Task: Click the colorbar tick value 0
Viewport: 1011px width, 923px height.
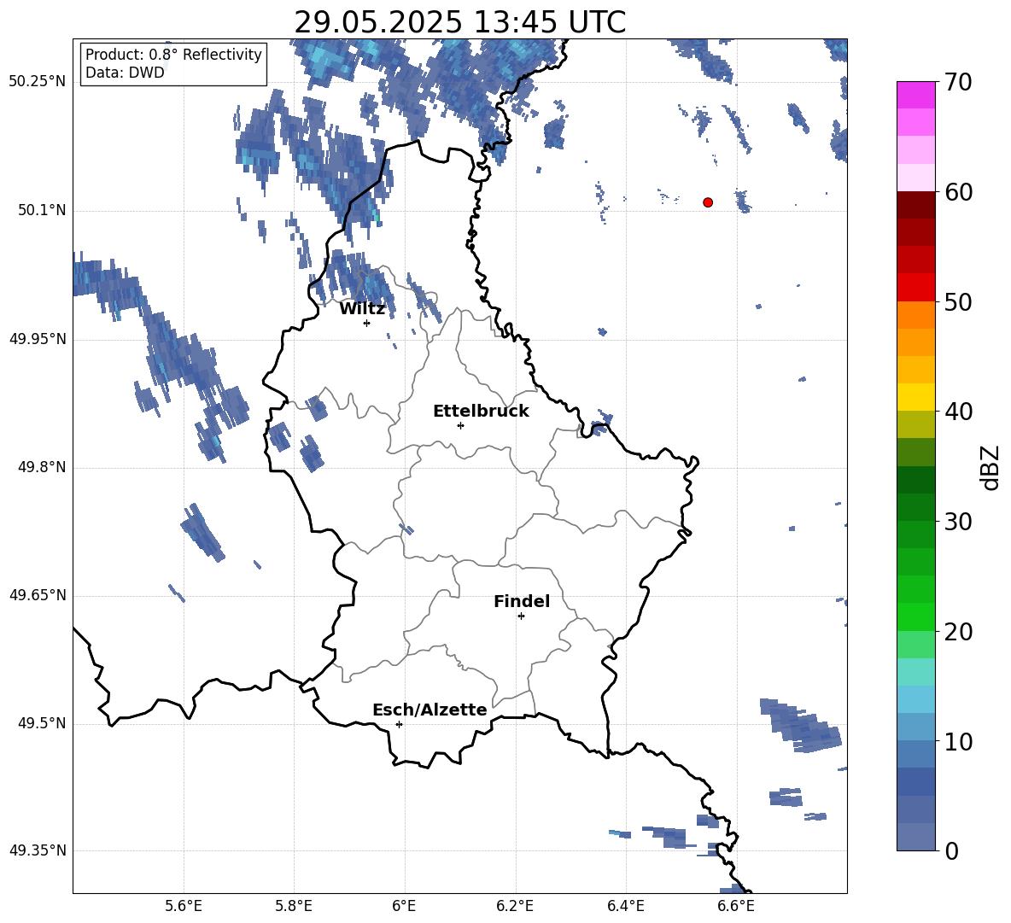Action: point(951,850)
